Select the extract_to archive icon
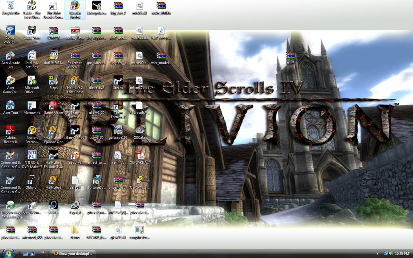Viewport: 413px width, 258px height. pyautogui.click(x=97, y=158)
